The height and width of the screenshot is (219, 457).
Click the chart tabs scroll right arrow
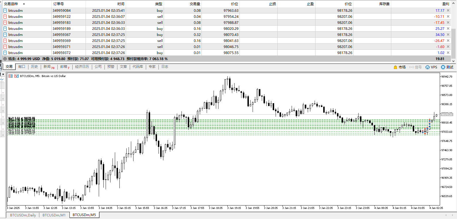pos(452,215)
